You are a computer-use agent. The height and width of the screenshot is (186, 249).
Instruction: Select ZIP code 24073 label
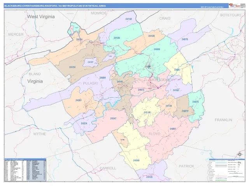tap(141, 90)
